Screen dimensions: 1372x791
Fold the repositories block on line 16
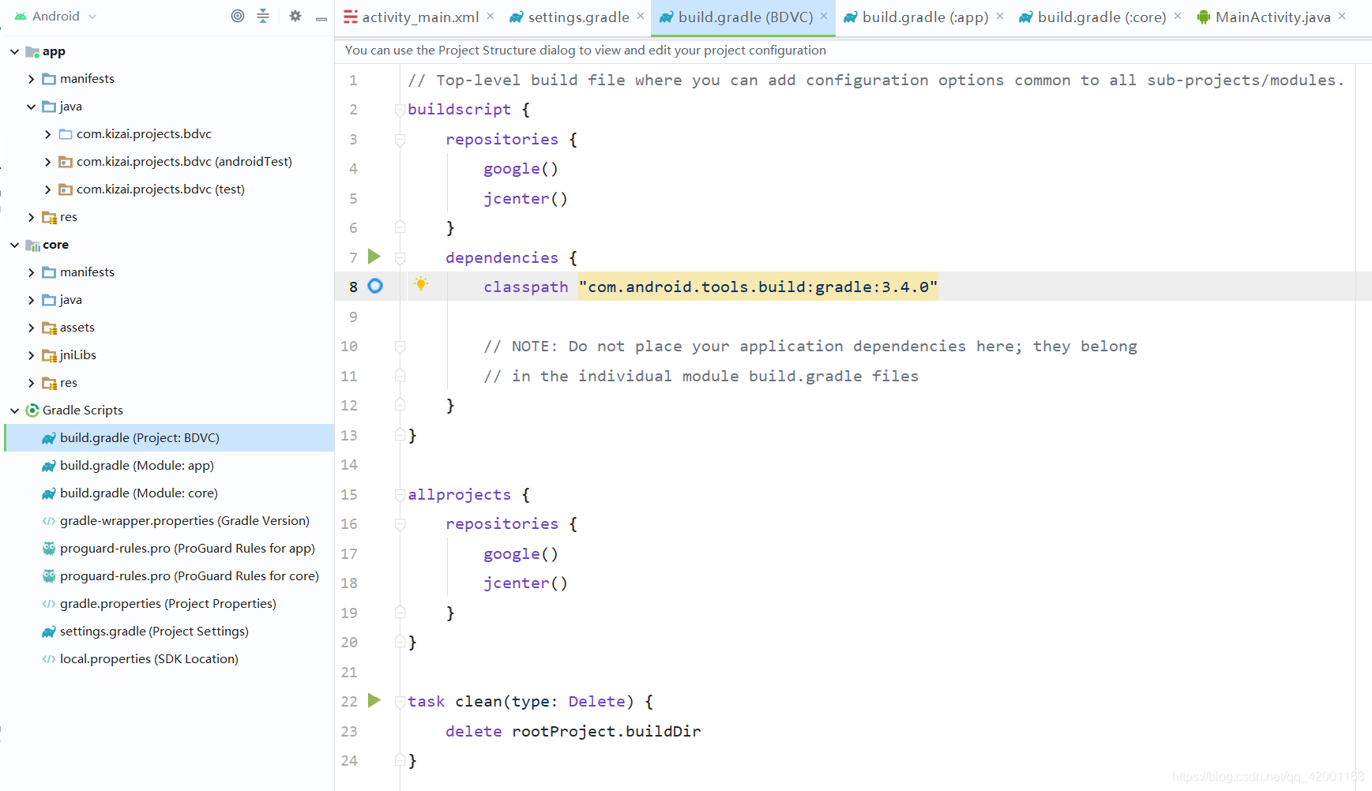(x=400, y=524)
